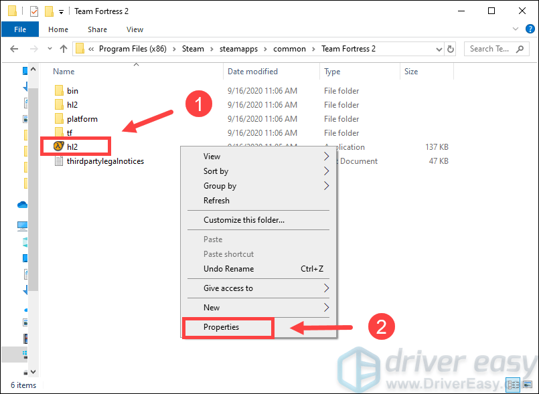Click the New folder icon in quick access toolbar
The width and height of the screenshot is (539, 394).
tap(49, 11)
